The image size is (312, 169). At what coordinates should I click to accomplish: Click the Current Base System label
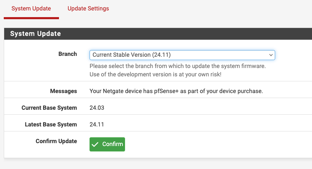49,108
